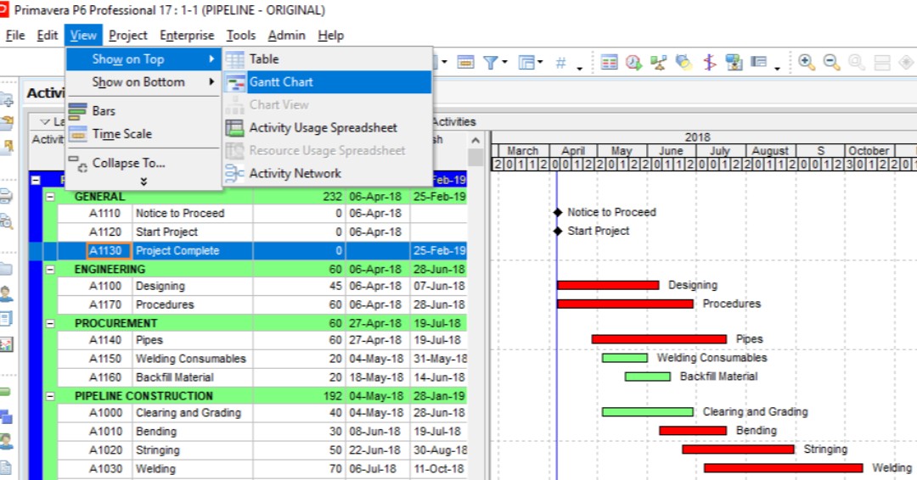Click the blue # hash toolbar icon

[x=560, y=62]
